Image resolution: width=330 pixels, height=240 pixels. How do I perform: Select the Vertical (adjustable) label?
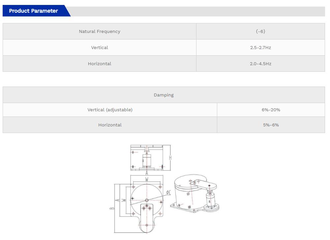click(x=110, y=110)
